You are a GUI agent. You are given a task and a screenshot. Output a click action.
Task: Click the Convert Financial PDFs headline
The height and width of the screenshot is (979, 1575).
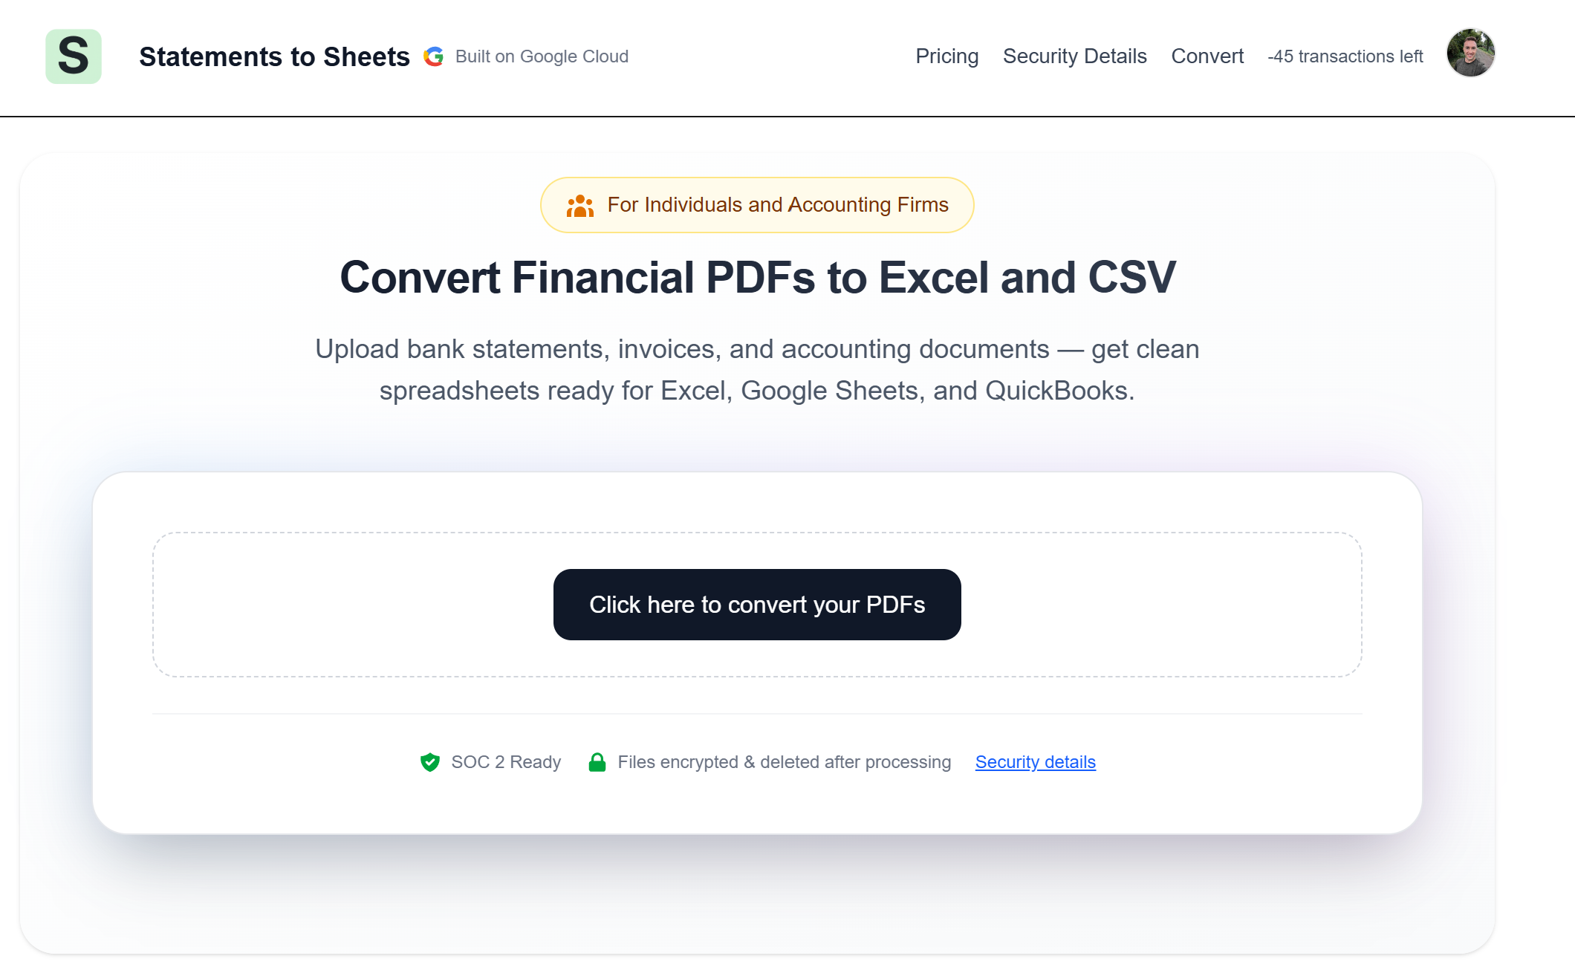[x=757, y=278]
